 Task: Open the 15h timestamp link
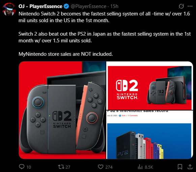114,6
